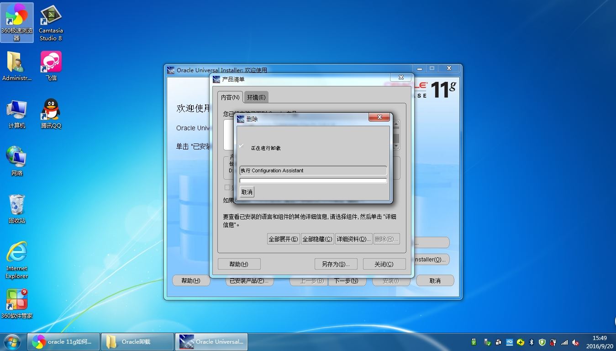The width and height of the screenshot is (616, 351).
Task: Select the 计算机 desktop icon
Action: tap(17, 114)
